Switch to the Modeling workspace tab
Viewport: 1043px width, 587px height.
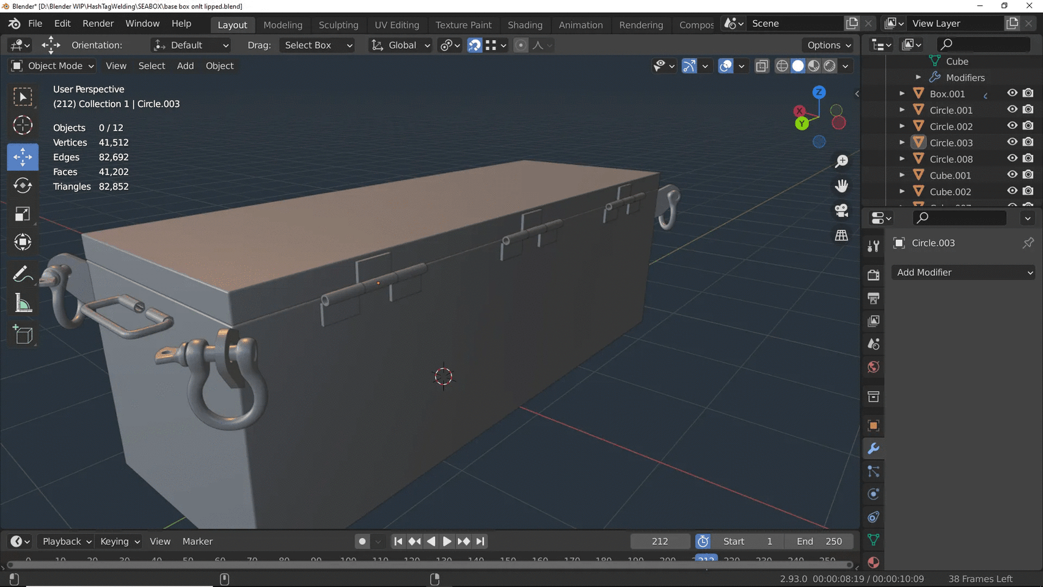(x=282, y=25)
